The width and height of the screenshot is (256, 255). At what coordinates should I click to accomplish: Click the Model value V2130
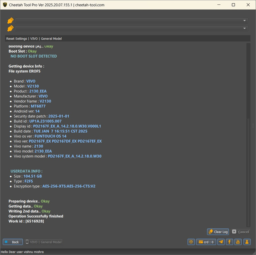tap(33, 86)
